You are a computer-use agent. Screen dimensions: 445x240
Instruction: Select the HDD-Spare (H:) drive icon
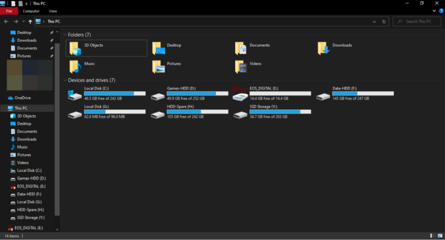coord(158,115)
